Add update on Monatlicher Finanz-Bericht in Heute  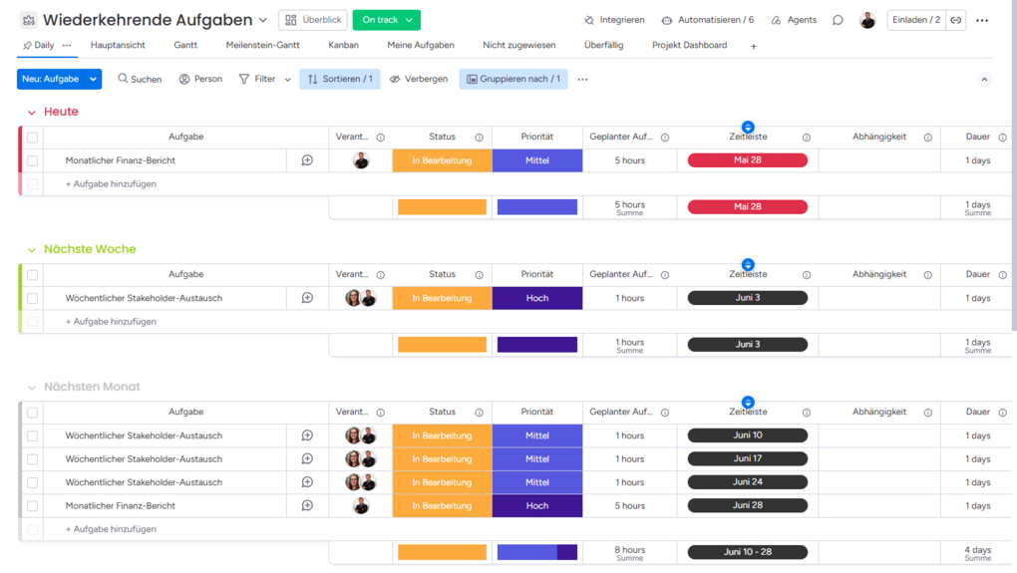(307, 160)
